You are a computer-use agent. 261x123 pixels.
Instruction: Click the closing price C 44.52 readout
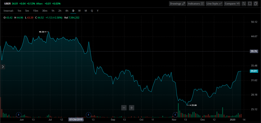[39, 17]
